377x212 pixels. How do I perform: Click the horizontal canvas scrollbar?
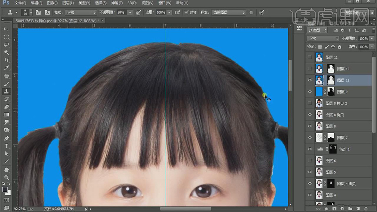tap(185, 209)
